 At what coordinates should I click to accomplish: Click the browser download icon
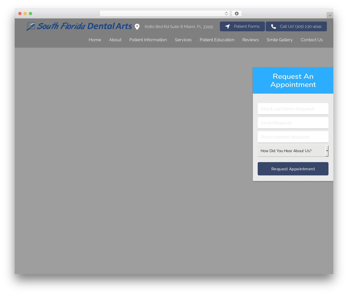pyautogui.click(x=237, y=14)
